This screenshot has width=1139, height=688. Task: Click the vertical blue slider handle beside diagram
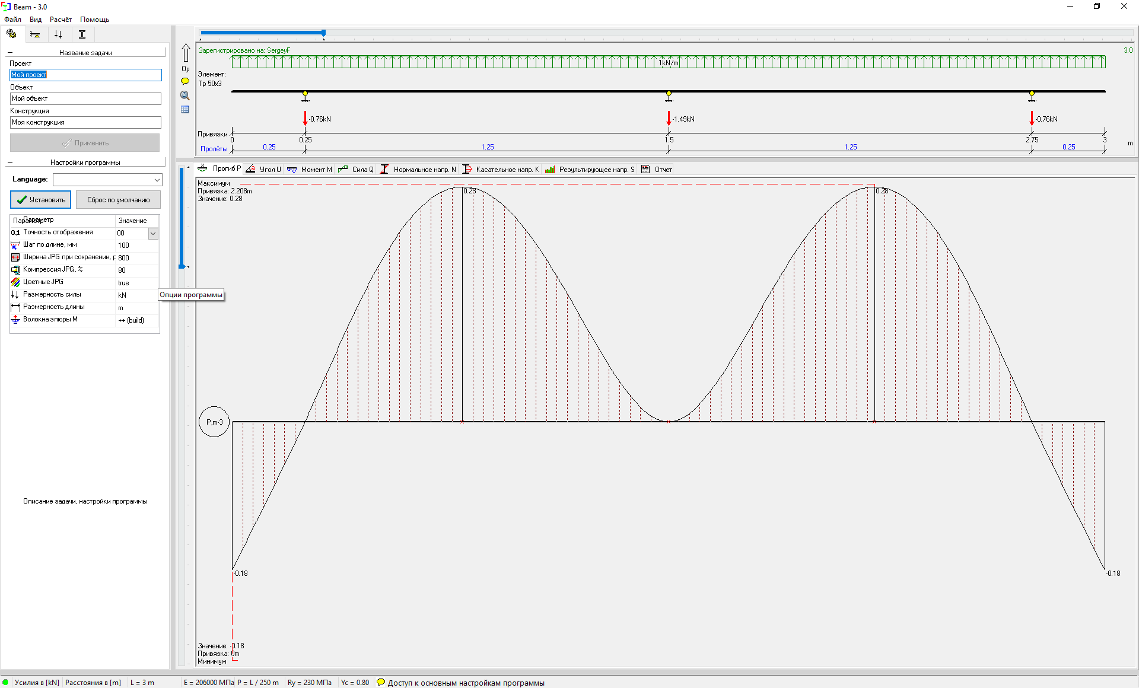(182, 266)
